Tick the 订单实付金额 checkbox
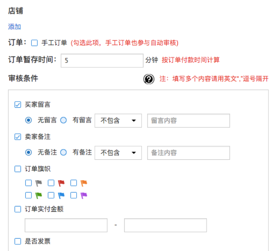 pos(18,209)
